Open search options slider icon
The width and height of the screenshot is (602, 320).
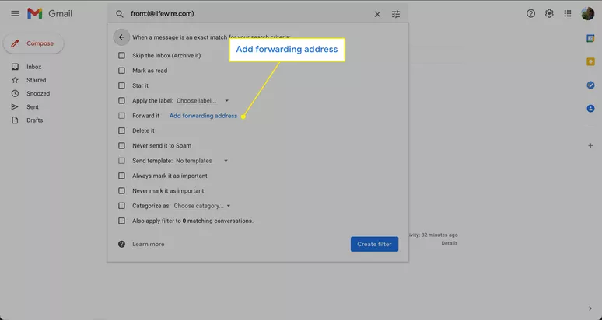tap(396, 14)
